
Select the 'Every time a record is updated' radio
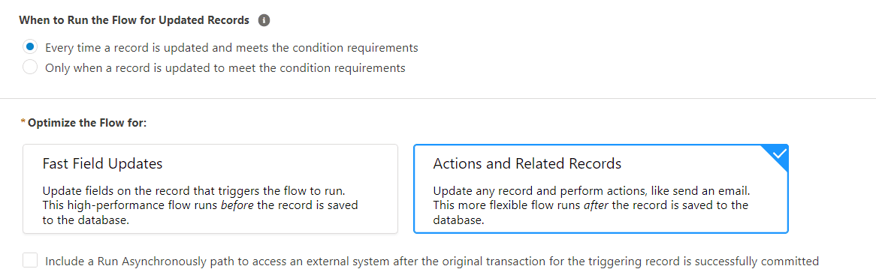point(30,47)
